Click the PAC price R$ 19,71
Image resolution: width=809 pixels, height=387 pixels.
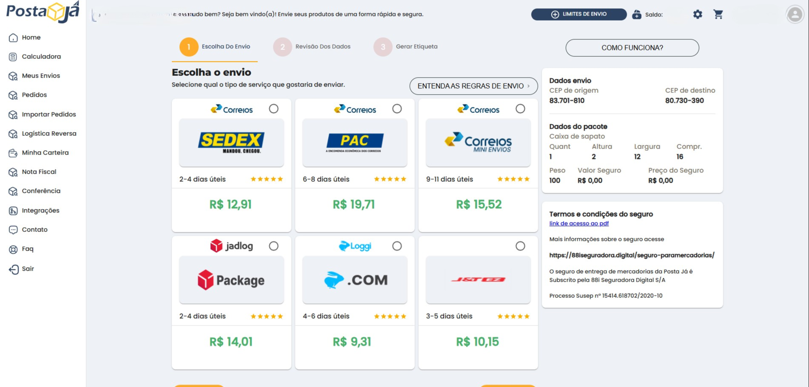point(354,205)
